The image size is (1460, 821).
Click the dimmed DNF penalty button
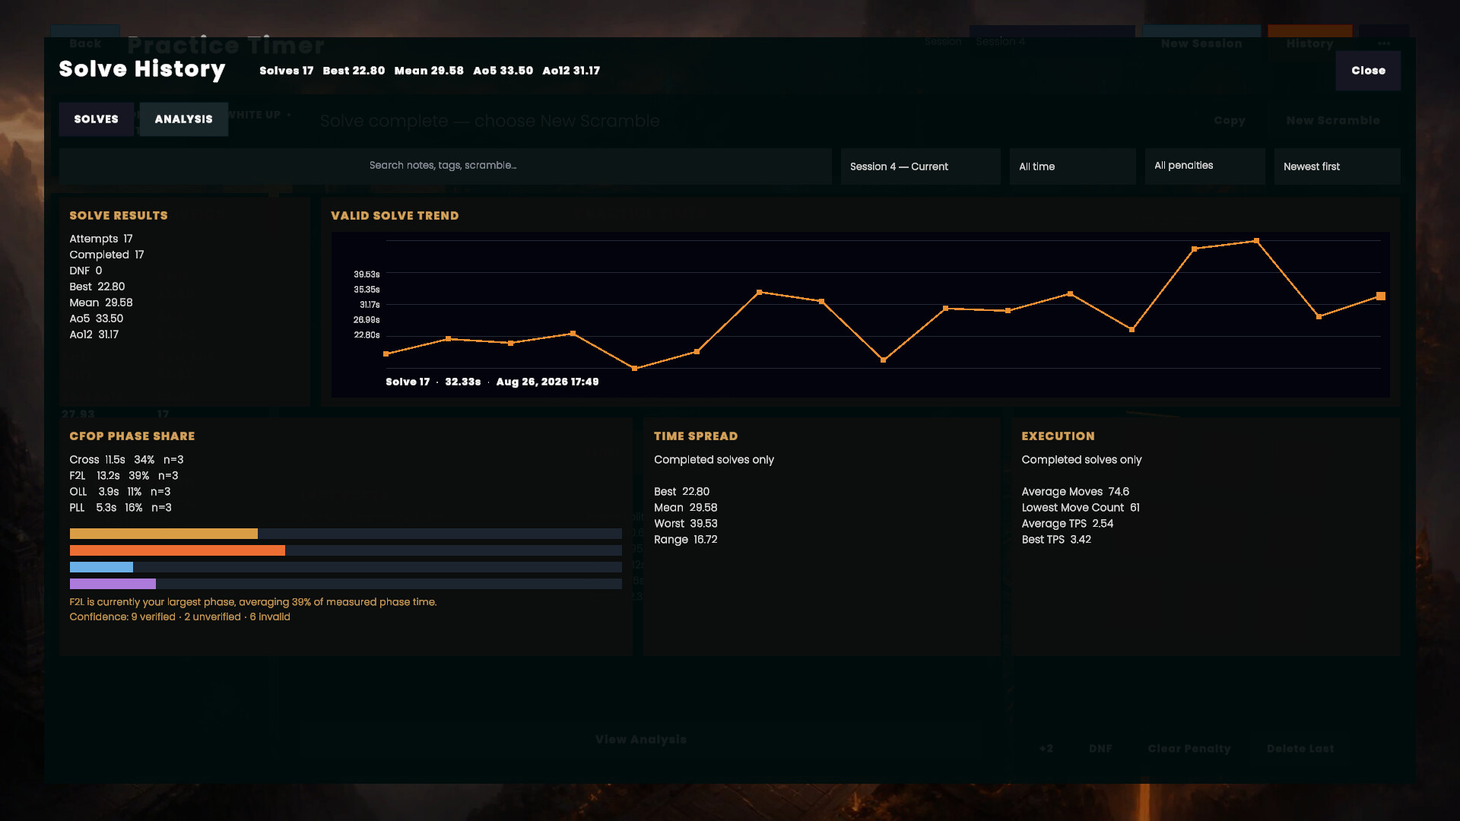click(1100, 749)
